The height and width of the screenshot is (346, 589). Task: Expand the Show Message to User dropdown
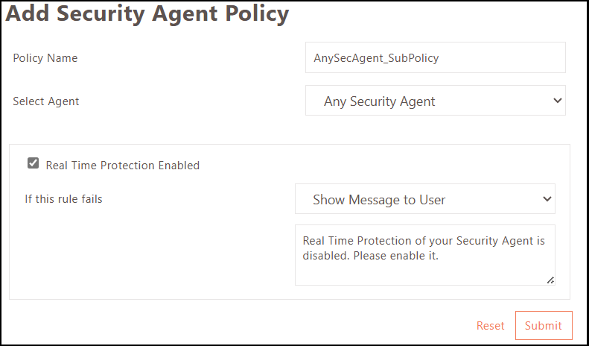[424, 199]
